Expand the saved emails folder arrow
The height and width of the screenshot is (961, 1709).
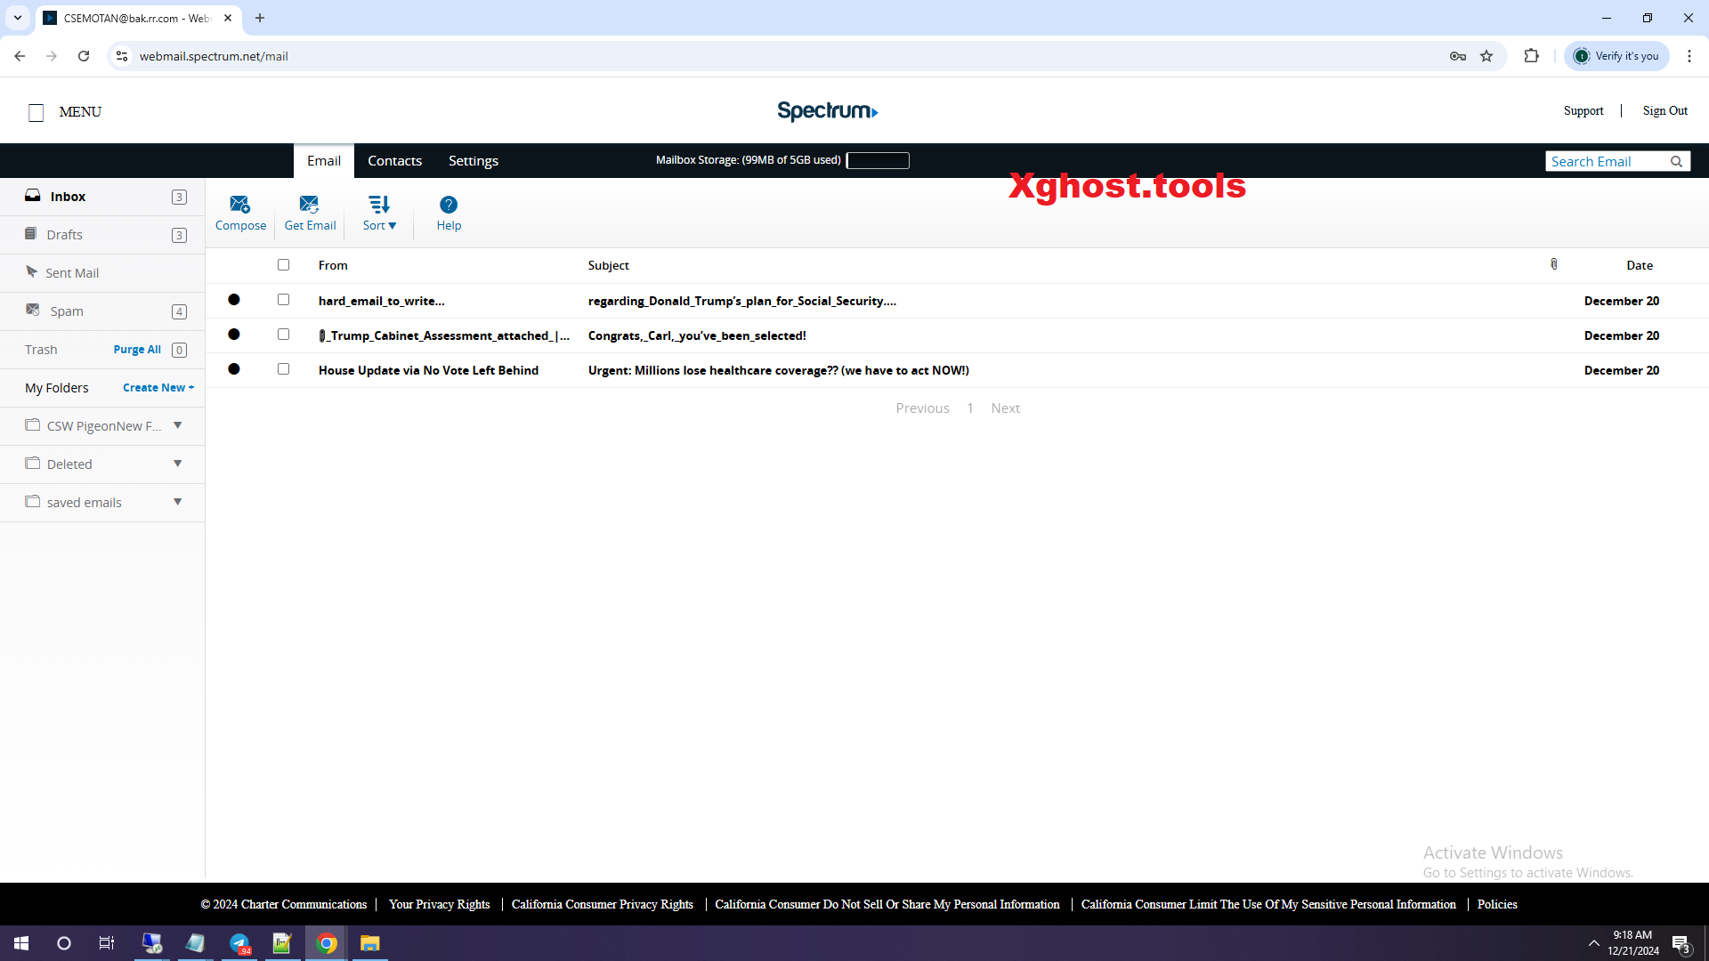178,502
